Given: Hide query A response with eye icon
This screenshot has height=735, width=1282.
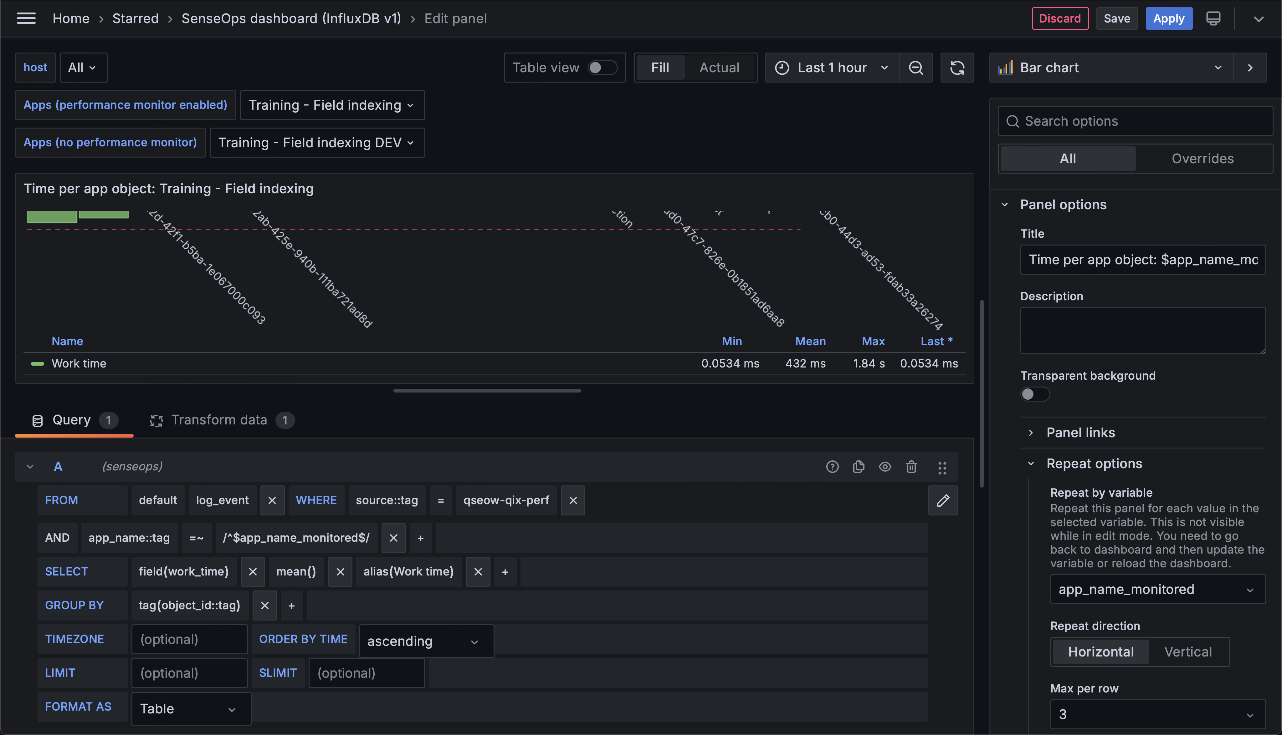Looking at the screenshot, I should click(885, 466).
